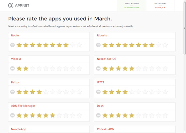The height and width of the screenshot is (133, 186).
Task: Set Patter rating to 1 star
Action: click(19, 92)
